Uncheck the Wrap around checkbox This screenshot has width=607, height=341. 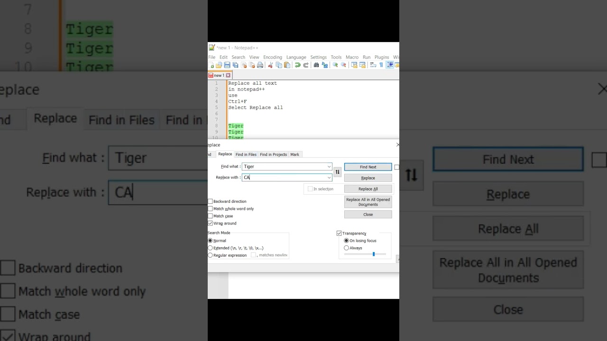[210, 223]
